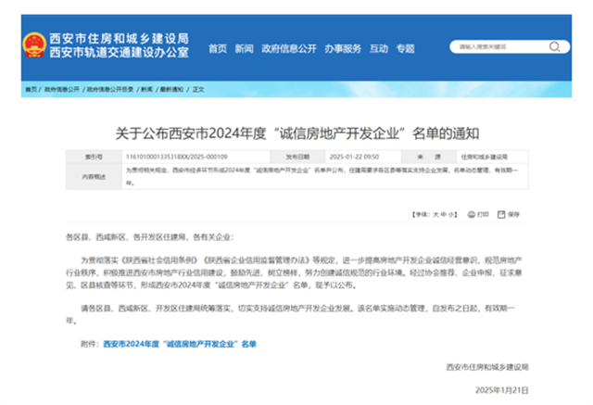Click 正文 at the breadcrumb end
The width and height of the screenshot is (593, 405).
point(198,89)
